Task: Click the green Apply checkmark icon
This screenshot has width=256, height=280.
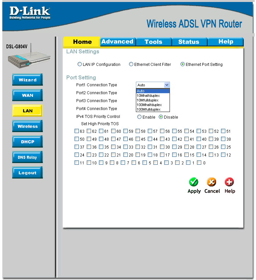Action: (194, 182)
